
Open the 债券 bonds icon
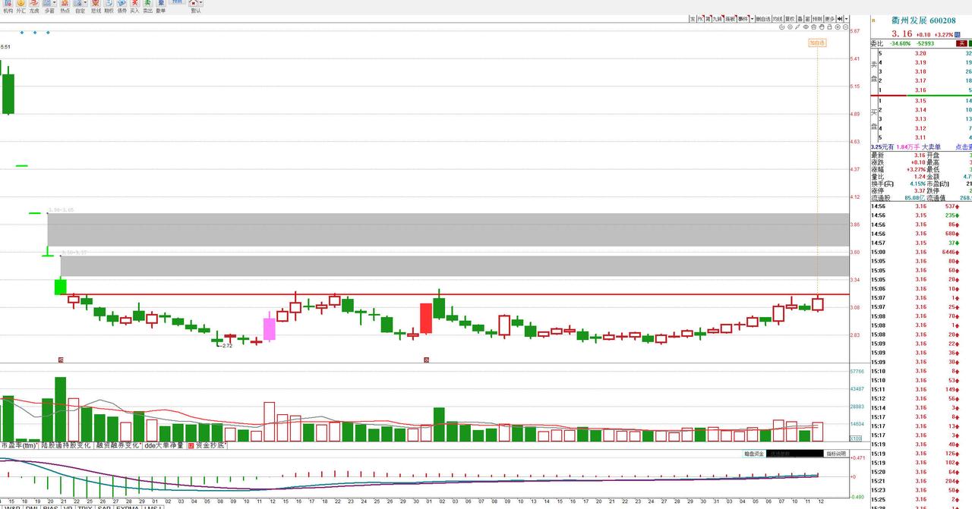(x=121, y=7)
